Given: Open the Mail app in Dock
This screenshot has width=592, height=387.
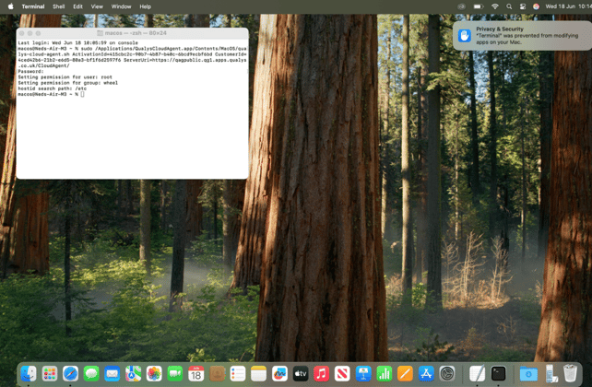Looking at the screenshot, I should click(112, 374).
